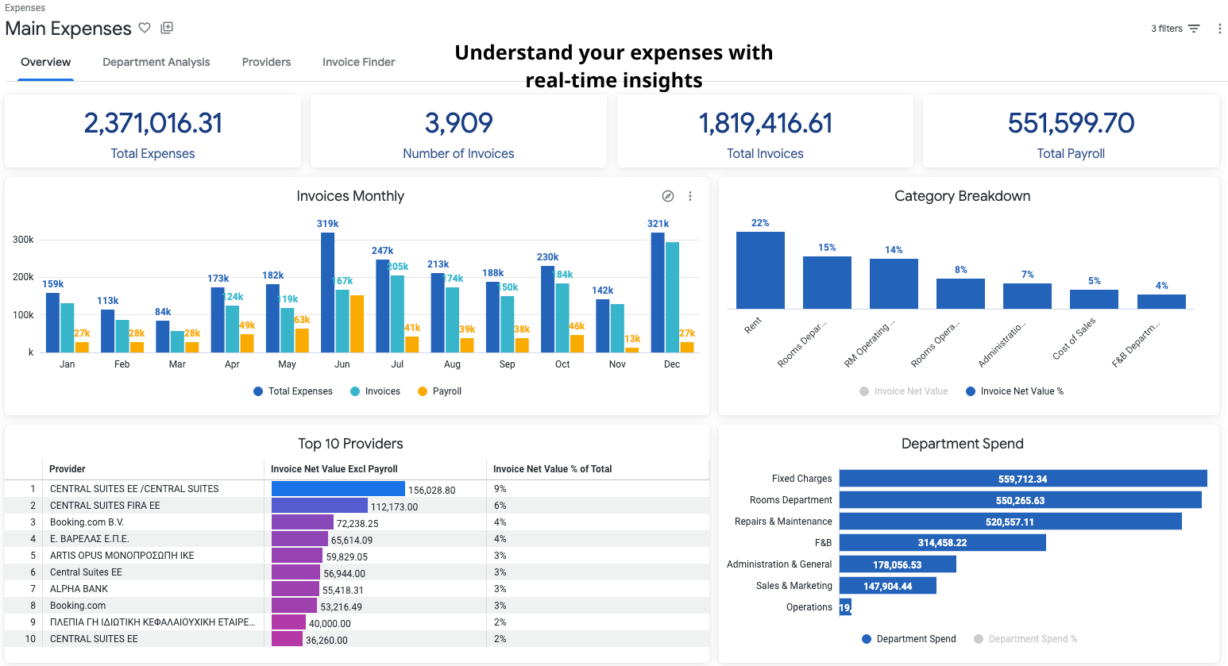The width and height of the screenshot is (1228, 666).
Task: Open the three-dot menu at top right
Action: [1220, 28]
